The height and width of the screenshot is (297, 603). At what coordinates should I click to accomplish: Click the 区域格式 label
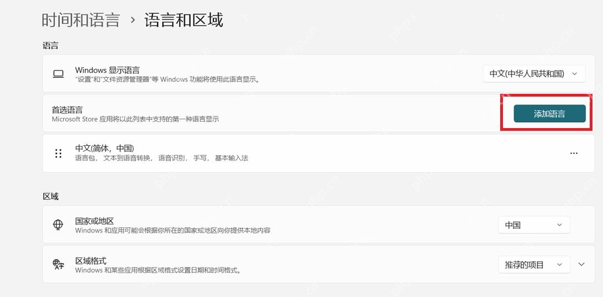coord(91,261)
